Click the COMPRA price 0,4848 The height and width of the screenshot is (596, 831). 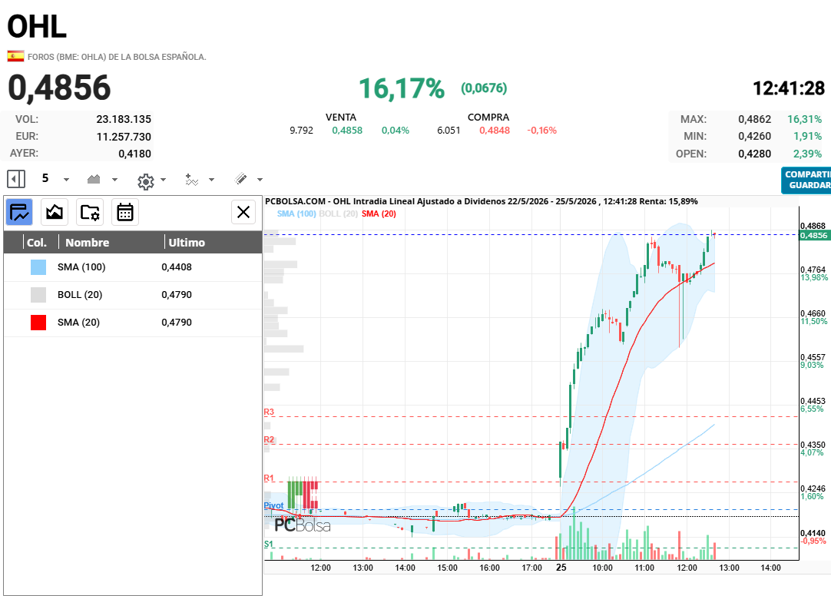click(x=495, y=131)
